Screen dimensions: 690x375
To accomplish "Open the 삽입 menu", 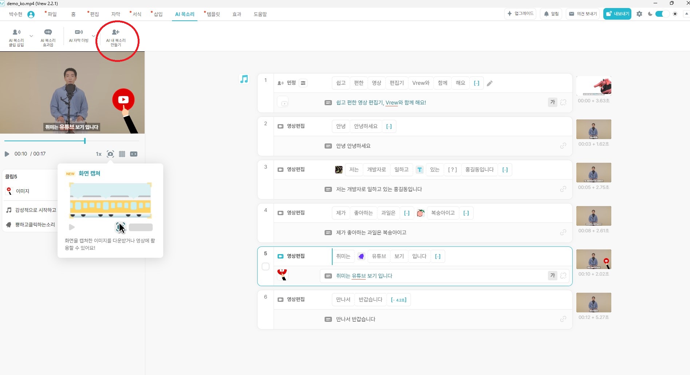I will coord(158,14).
